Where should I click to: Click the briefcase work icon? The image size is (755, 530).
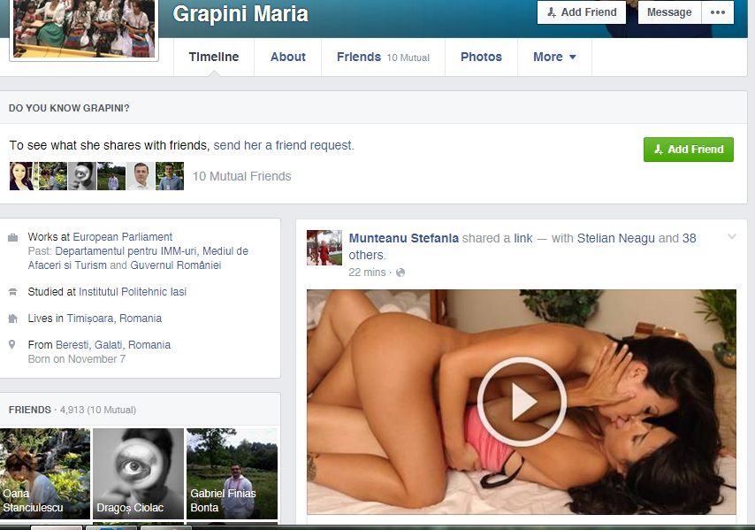[x=13, y=237]
